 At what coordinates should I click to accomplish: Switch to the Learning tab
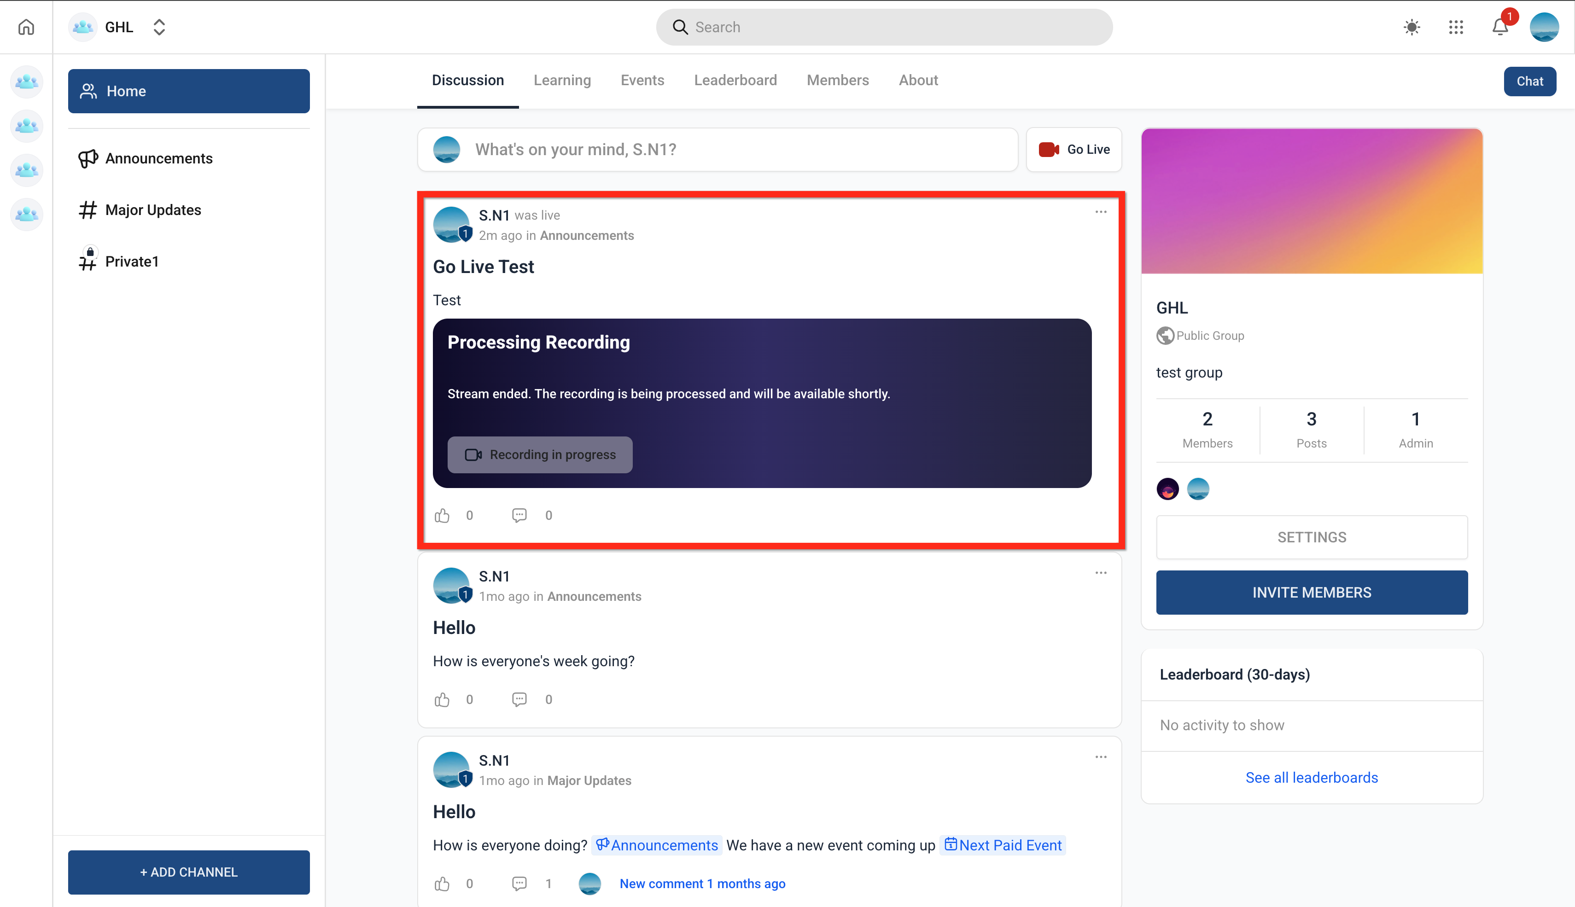(561, 80)
